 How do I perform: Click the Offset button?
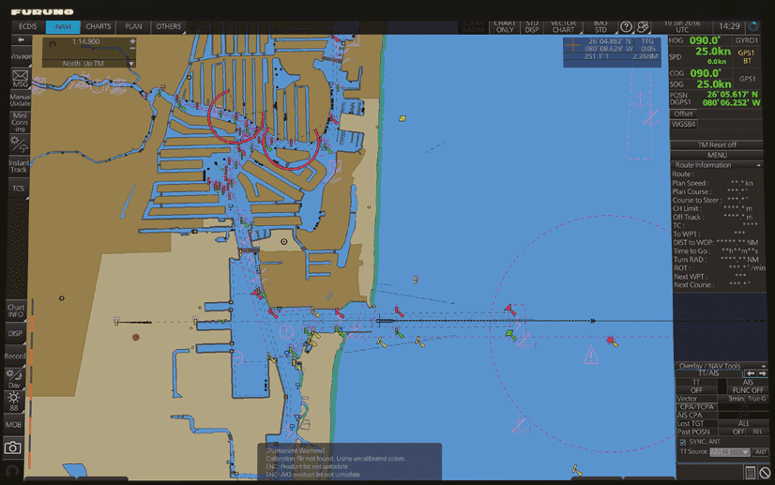tap(683, 114)
